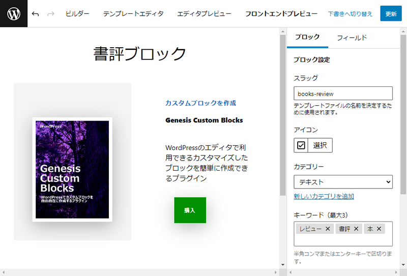Switch to the フィールド sidebar tab
The image size is (407, 276).
tap(352, 38)
